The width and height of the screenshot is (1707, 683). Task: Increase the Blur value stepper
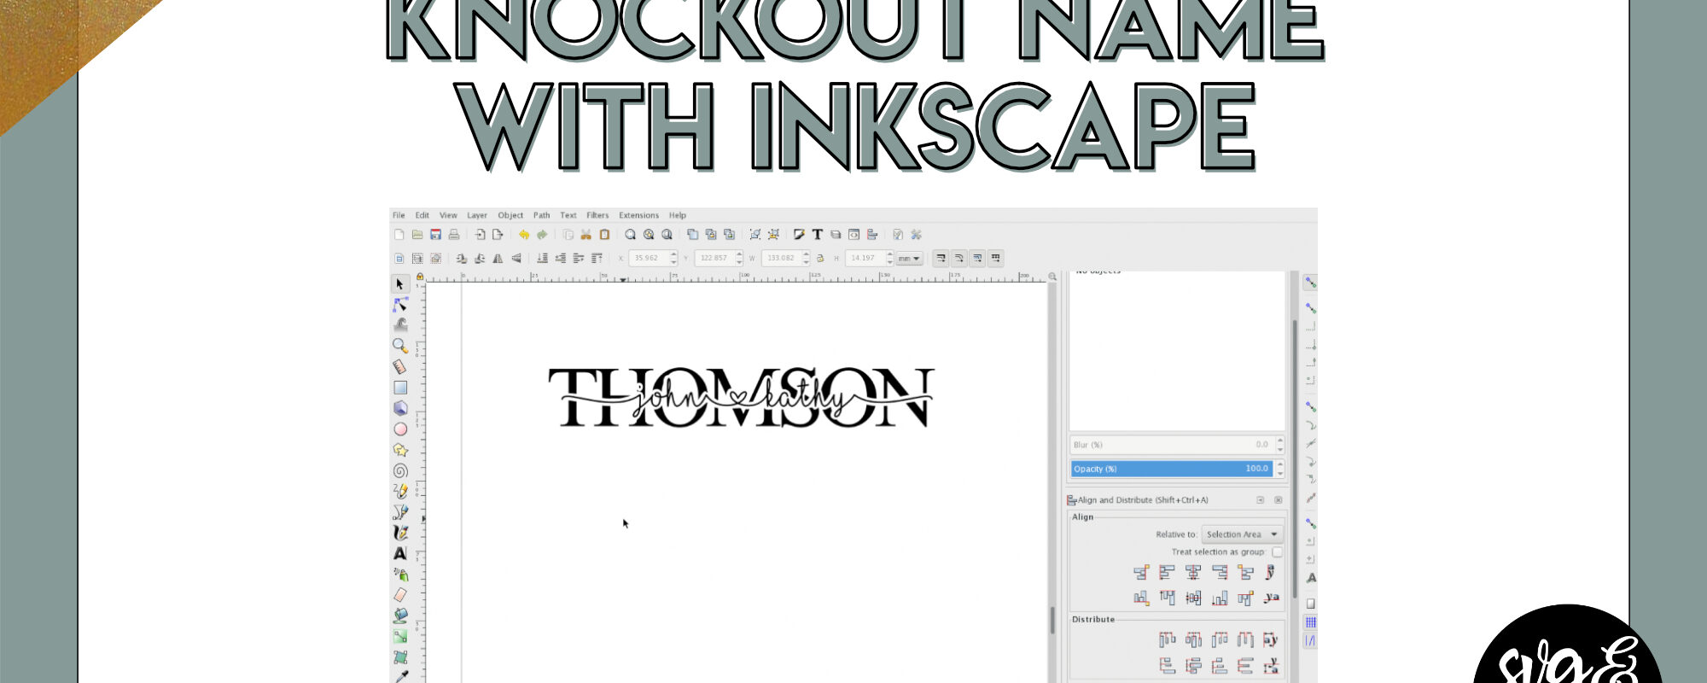pyautogui.click(x=1280, y=441)
